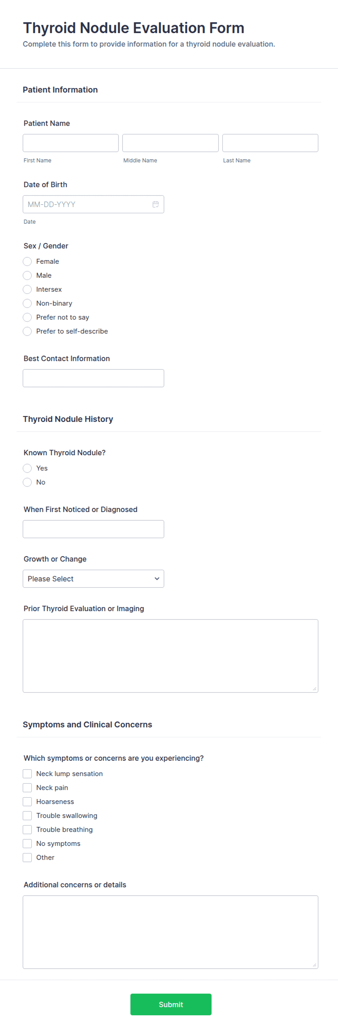Choose Non-binary under Sex / Gender
This screenshot has height=1033, width=338.
(27, 303)
